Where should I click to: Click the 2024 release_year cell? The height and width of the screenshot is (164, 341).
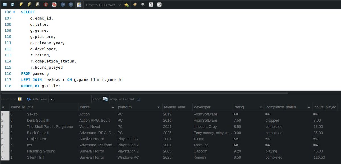[x=177, y=127]
